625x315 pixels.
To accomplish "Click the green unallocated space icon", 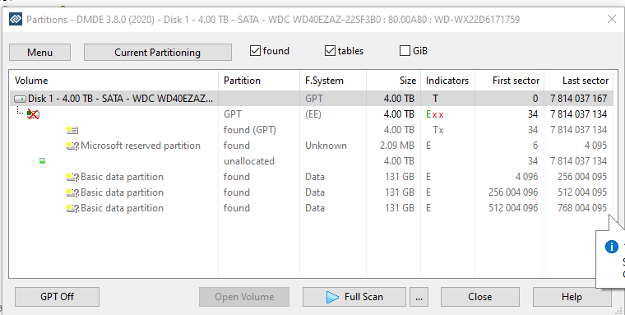I will click(42, 161).
